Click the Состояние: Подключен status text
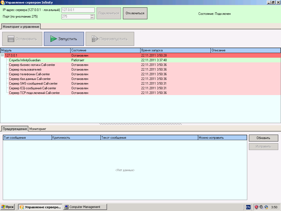Image resolution: width=281 pixels, height=211 pixels. coord(215,14)
